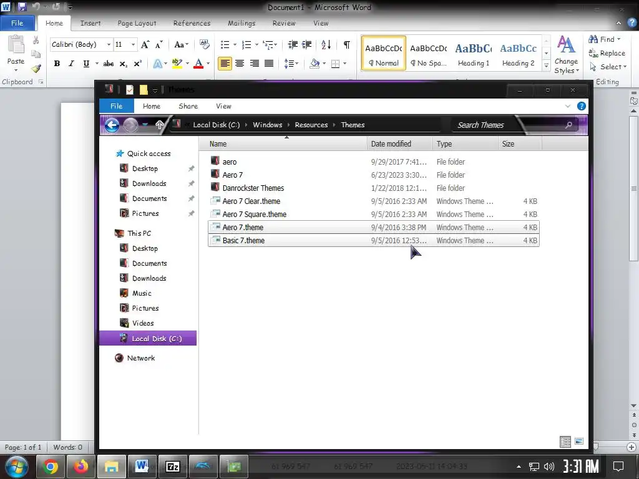
Task: Click Sort icon in Word ribbon
Action: pos(326,44)
